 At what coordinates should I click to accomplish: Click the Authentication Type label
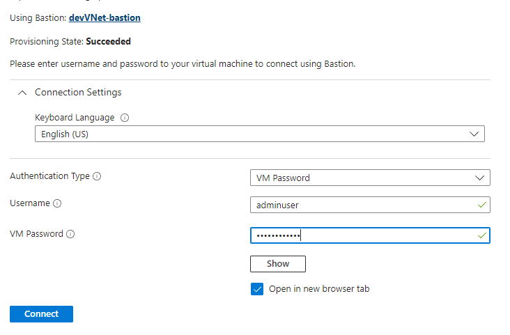point(49,176)
